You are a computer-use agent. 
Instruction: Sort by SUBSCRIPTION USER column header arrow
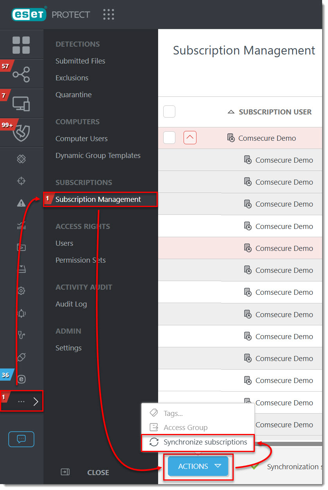tap(231, 112)
